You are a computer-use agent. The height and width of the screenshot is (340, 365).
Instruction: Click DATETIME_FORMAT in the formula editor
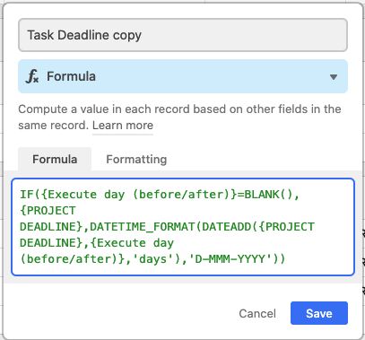143,227
